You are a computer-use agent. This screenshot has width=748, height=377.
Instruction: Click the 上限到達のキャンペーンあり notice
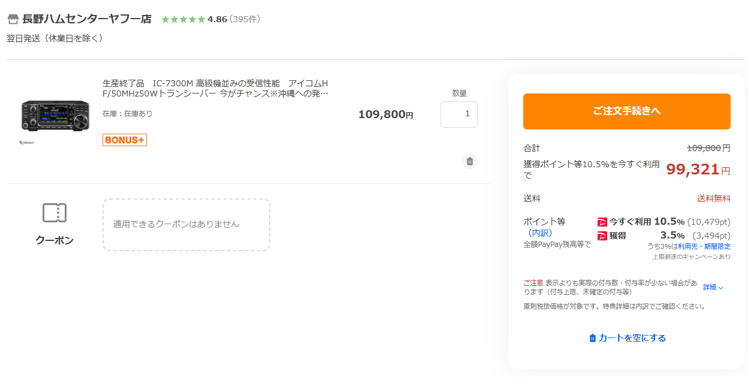point(691,257)
